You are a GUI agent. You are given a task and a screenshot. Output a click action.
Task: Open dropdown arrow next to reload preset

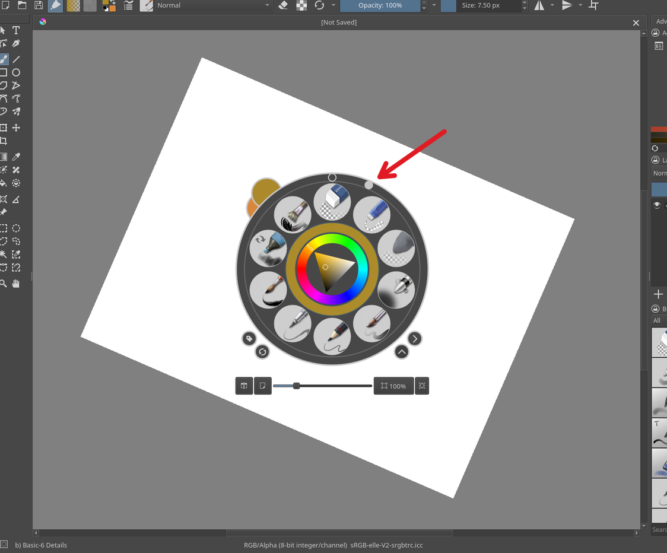333,5
